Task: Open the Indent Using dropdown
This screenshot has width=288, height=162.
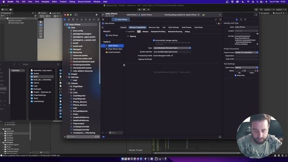Action: [247, 67]
